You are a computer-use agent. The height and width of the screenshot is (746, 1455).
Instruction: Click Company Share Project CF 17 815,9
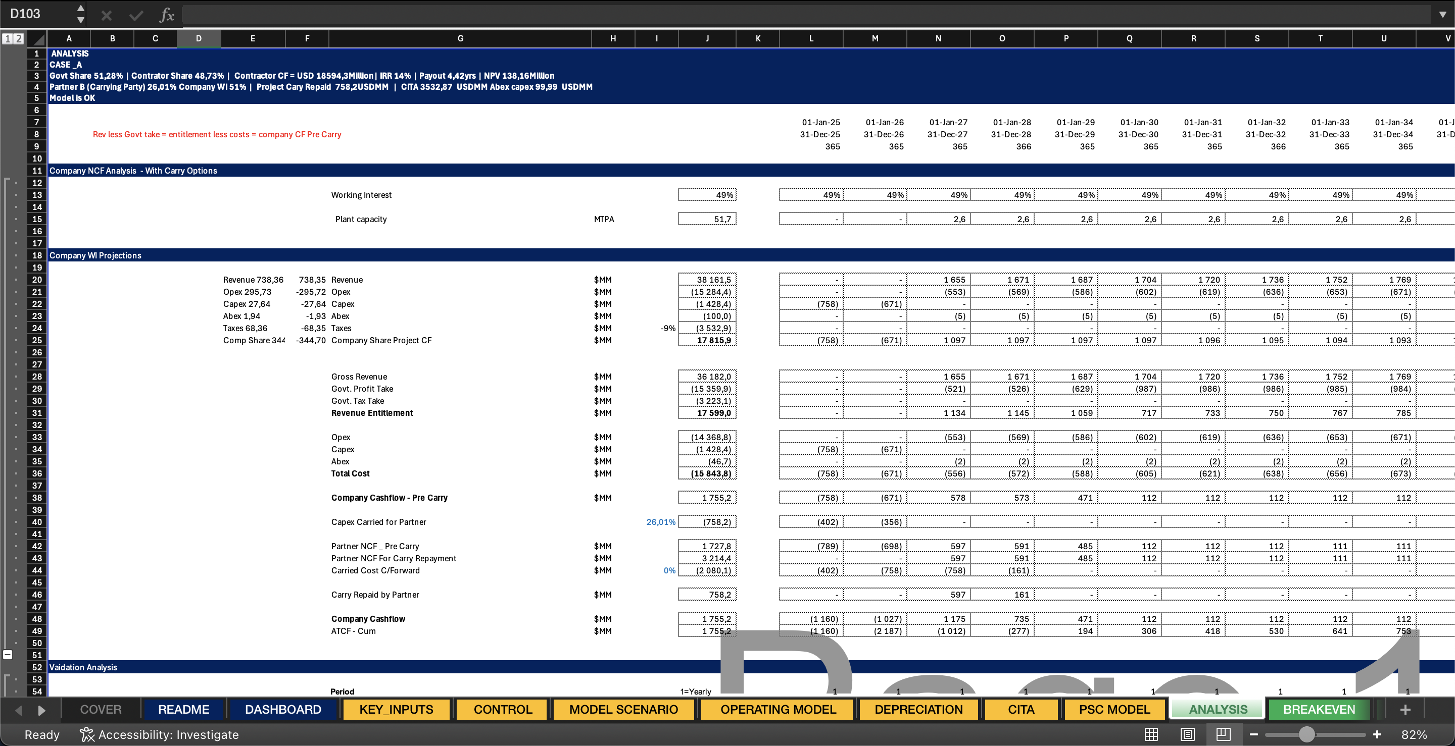pos(707,340)
